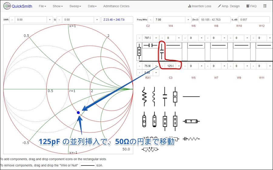Focus the SWR input field
Image resolution: width=273 pixels, height=170 pixels.
[x=31, y=20]
